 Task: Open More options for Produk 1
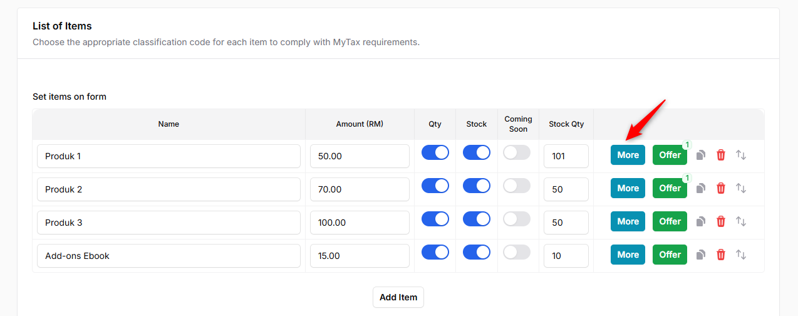click(x=628, y=155)
